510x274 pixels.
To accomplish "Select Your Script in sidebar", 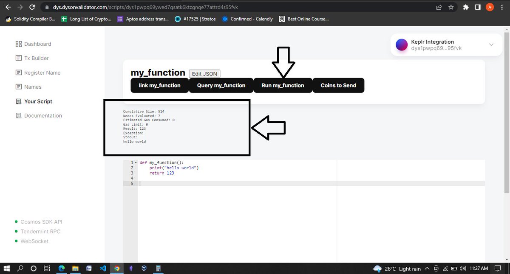I will click(34, 101).
